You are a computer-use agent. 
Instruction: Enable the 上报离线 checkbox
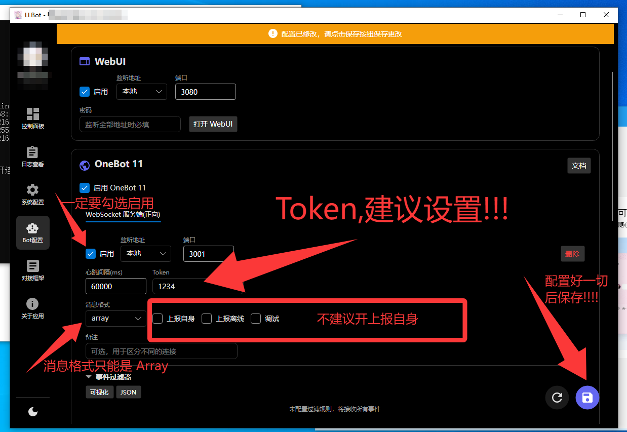click(207, 319)
